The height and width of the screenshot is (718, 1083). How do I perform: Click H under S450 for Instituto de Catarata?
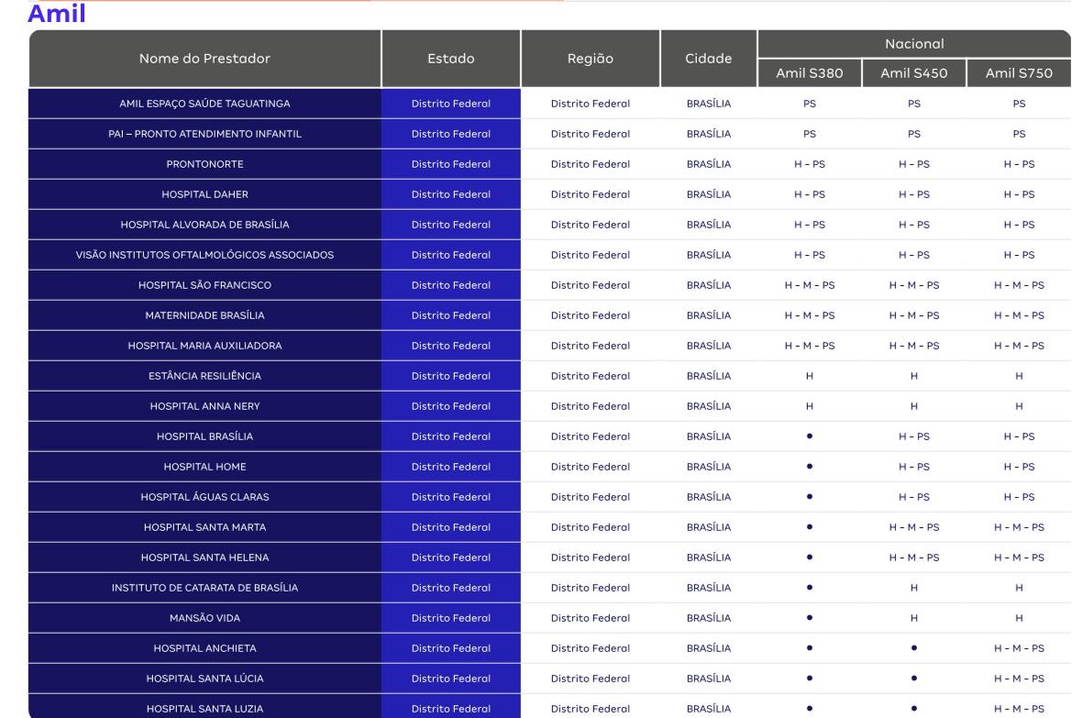pyautogui.click(x=913, y=588)
